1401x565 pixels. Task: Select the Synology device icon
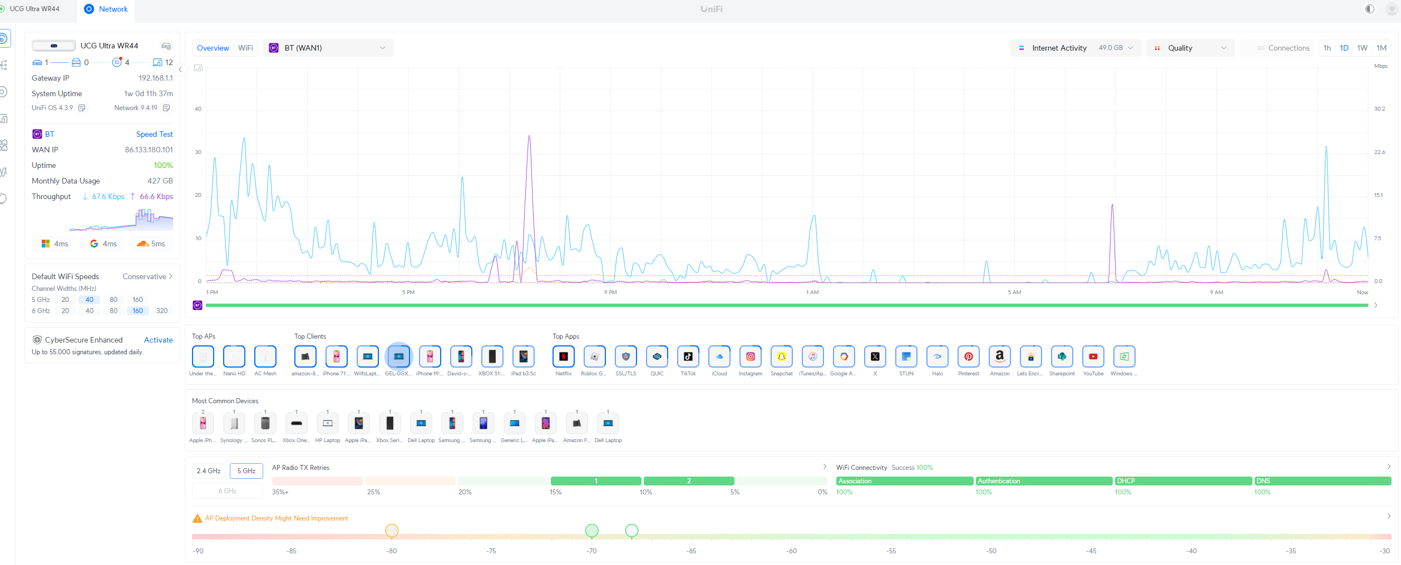coord(234,423)
